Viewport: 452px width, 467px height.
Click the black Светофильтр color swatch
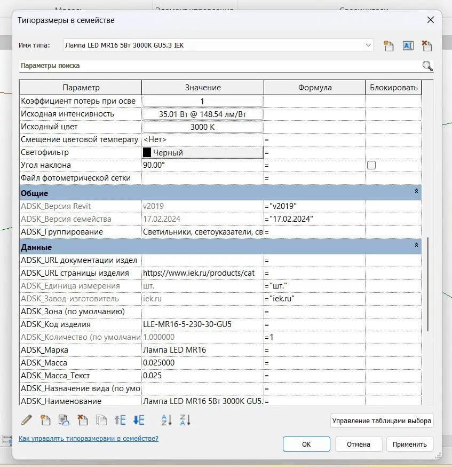[147, 152]
